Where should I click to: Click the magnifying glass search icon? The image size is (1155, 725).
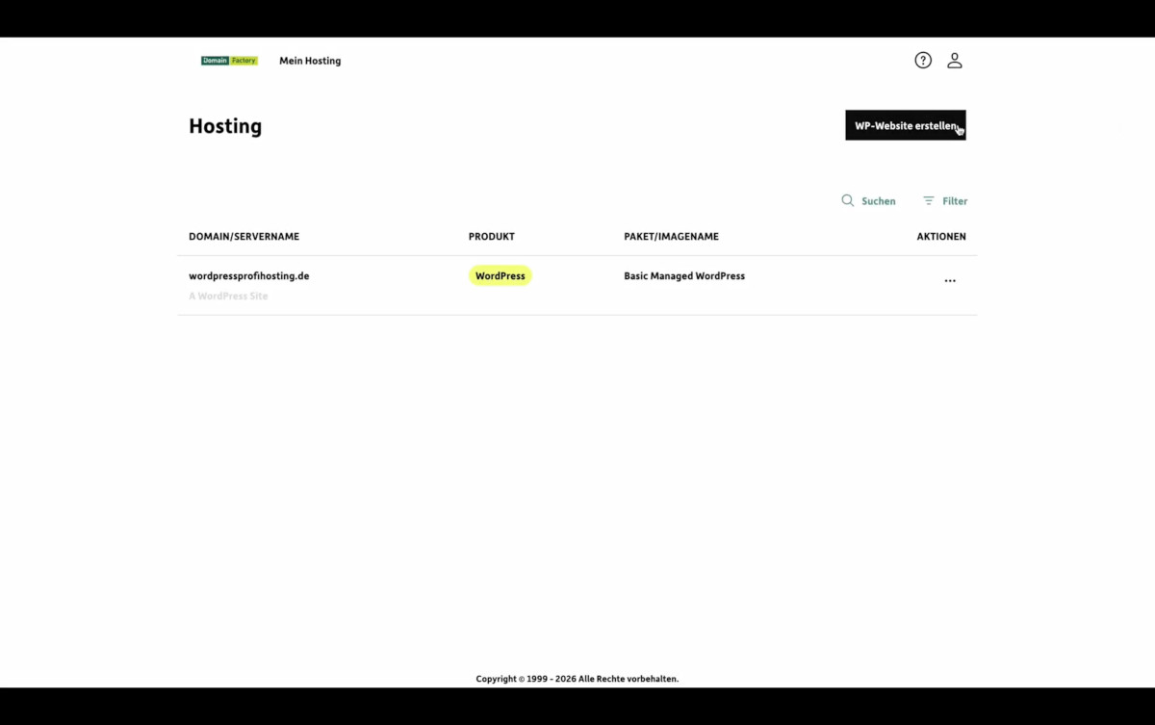click(848, 200)
